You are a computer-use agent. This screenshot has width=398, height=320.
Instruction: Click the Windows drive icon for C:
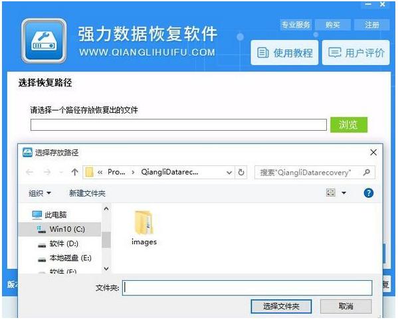[42, 230]
